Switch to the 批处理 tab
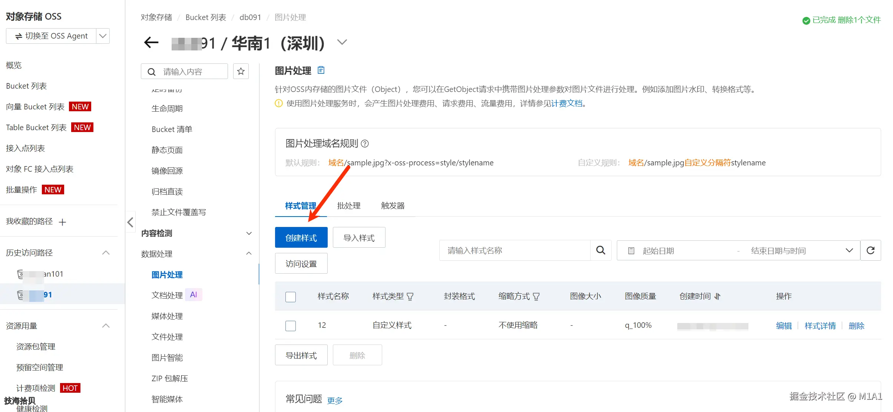 pyautogui.click(x=348, y=206)
